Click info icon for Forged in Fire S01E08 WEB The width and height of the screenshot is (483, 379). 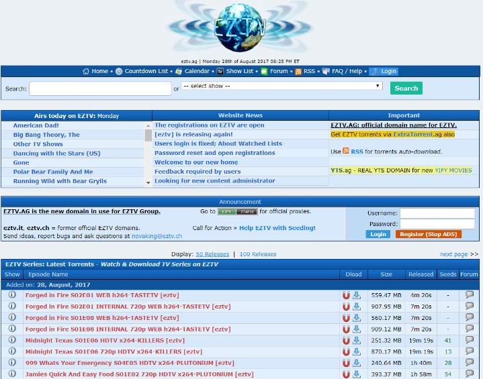pos(12,317)
